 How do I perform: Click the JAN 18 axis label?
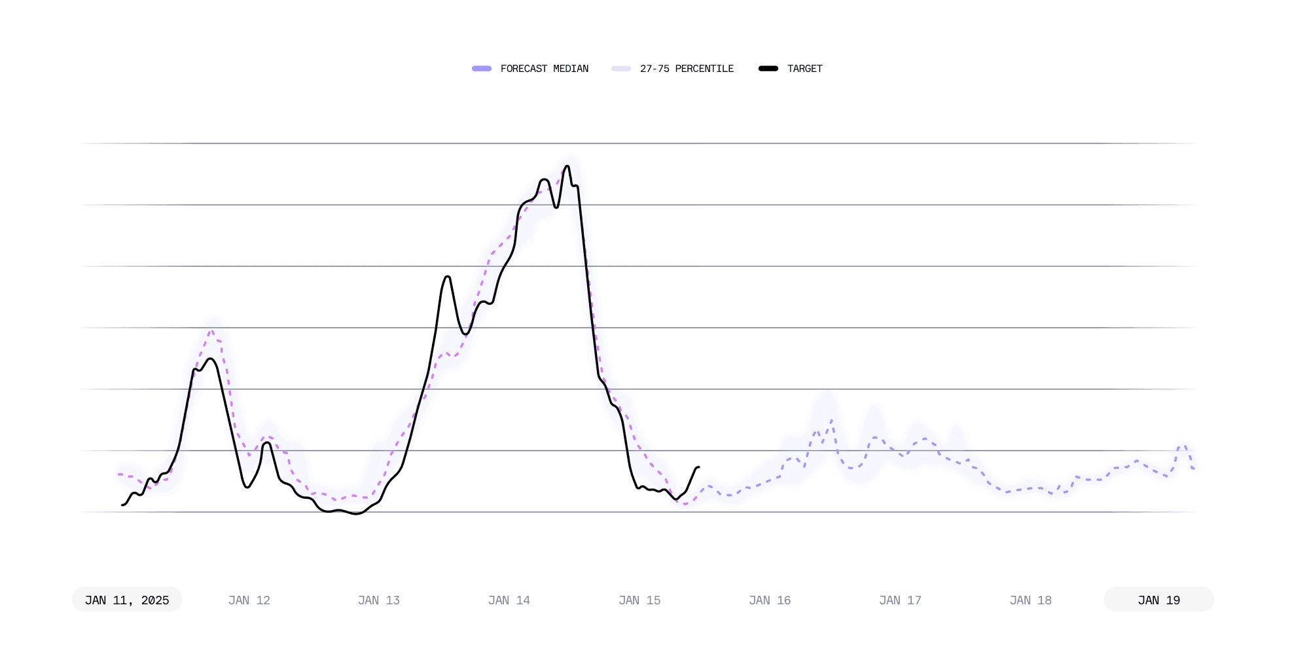click(1031, 600)
